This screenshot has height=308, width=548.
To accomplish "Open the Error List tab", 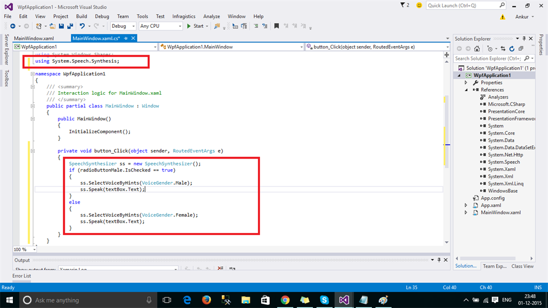I will click(x=21, y=276).
